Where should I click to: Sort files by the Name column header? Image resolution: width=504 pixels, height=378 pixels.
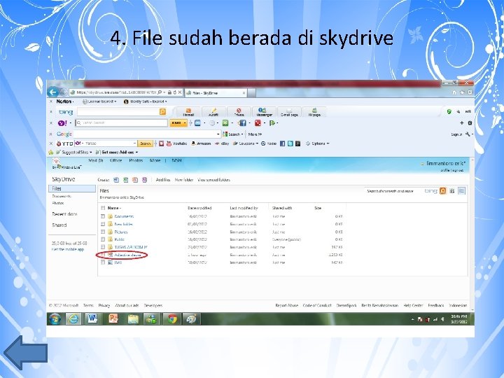tap(114, 209)
